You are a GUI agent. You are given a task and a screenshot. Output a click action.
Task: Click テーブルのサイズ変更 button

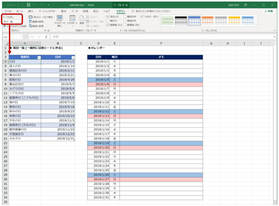[x=14, y=26]
